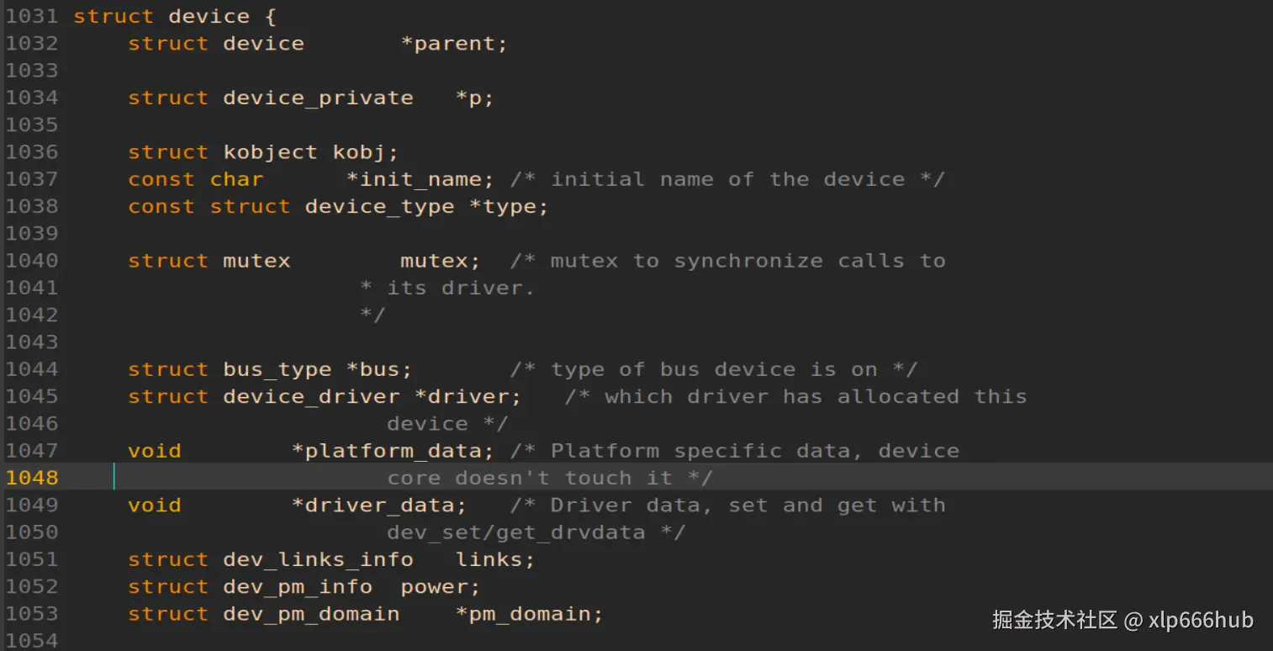Click line number 1054 at the bottom
1273x651 pixels.
pyautogui.click(x=32, y=640)
